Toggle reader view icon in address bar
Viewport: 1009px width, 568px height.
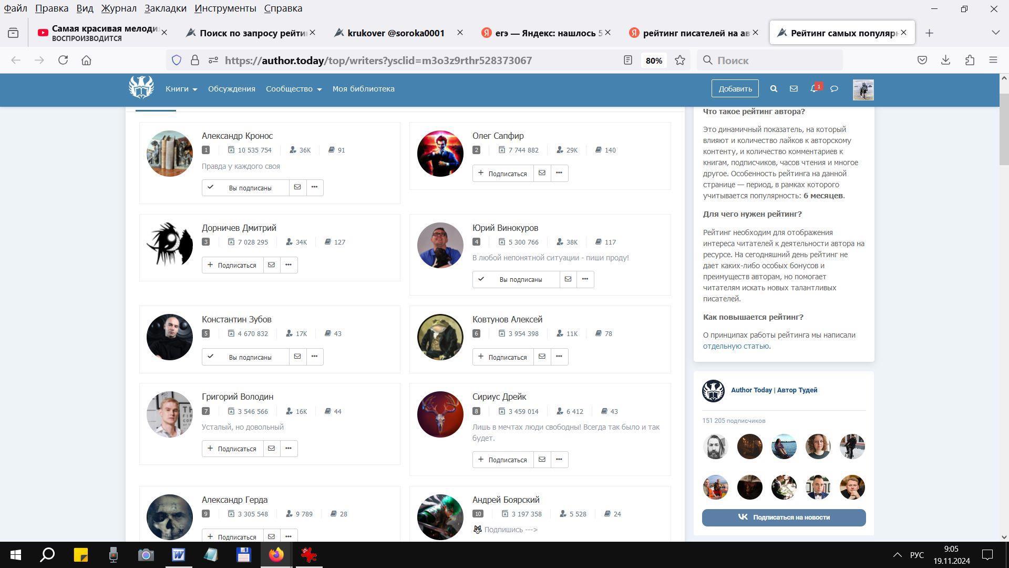pyautogui.click(x=628, y=60)
